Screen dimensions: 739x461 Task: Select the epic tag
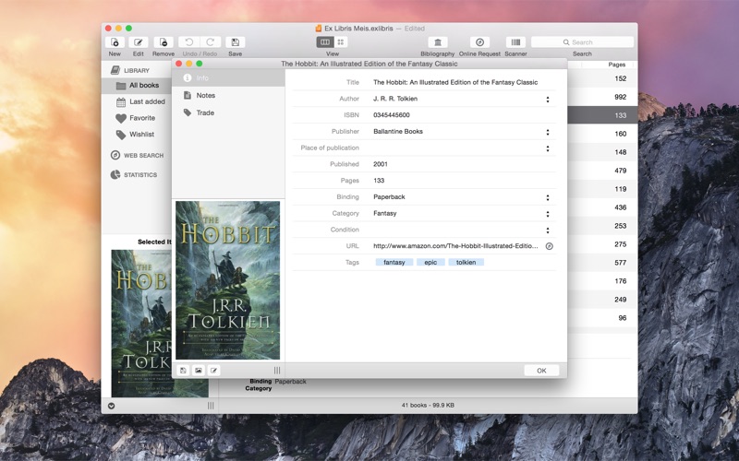pos(430,263)
